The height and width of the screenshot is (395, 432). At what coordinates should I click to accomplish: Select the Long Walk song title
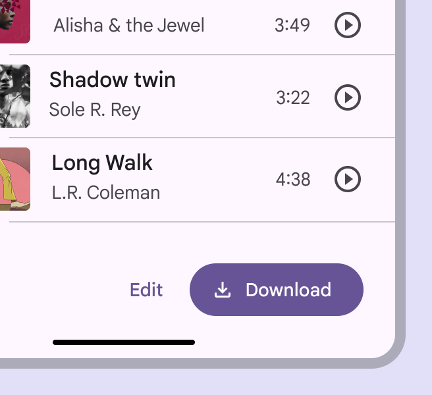coord(102,163)
